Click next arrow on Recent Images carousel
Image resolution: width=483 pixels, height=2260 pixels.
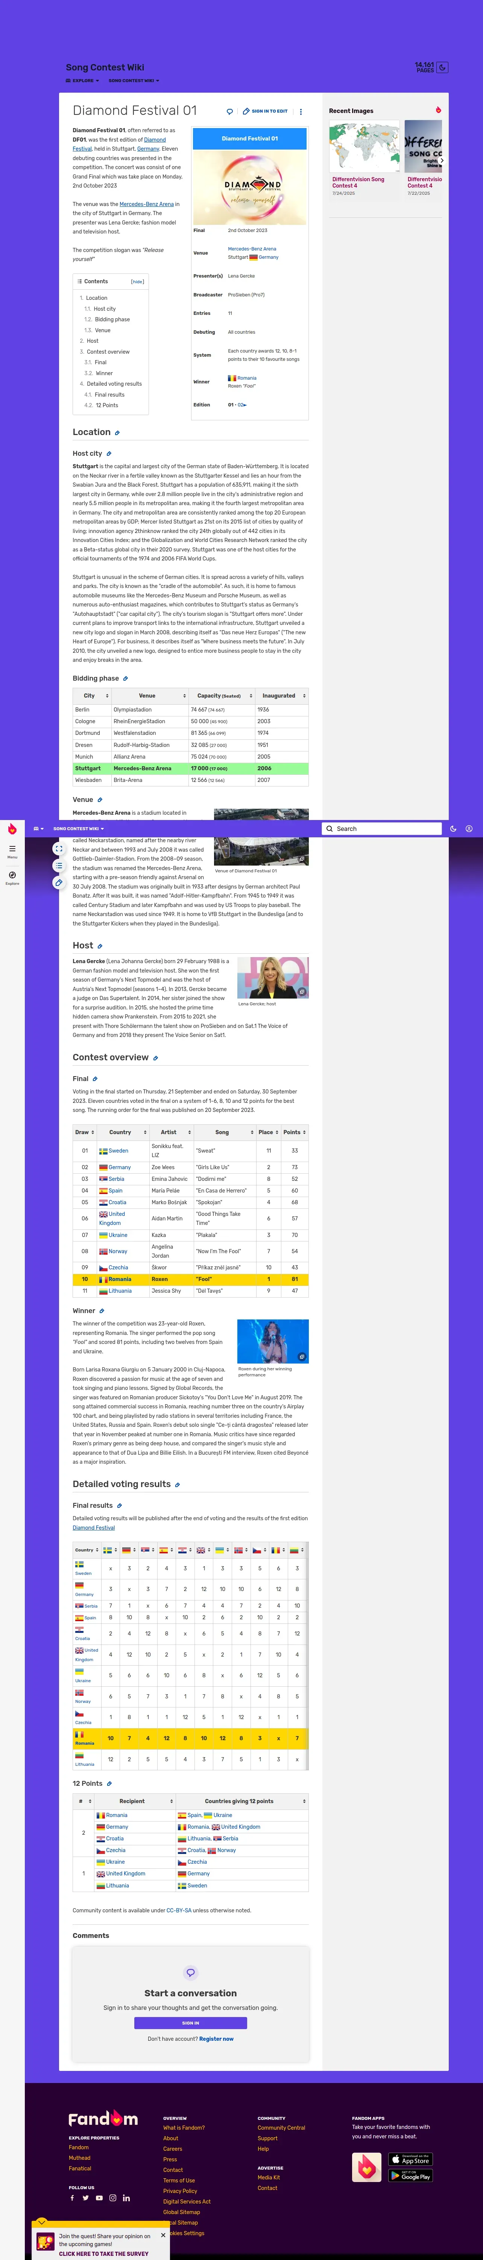(441, 160)
